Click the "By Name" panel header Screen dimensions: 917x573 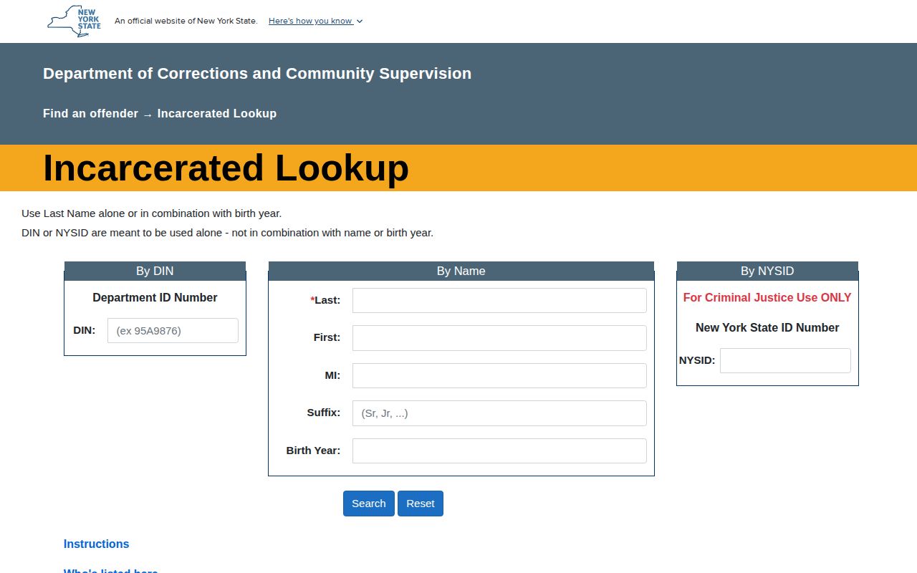click(x=461, y=271)
